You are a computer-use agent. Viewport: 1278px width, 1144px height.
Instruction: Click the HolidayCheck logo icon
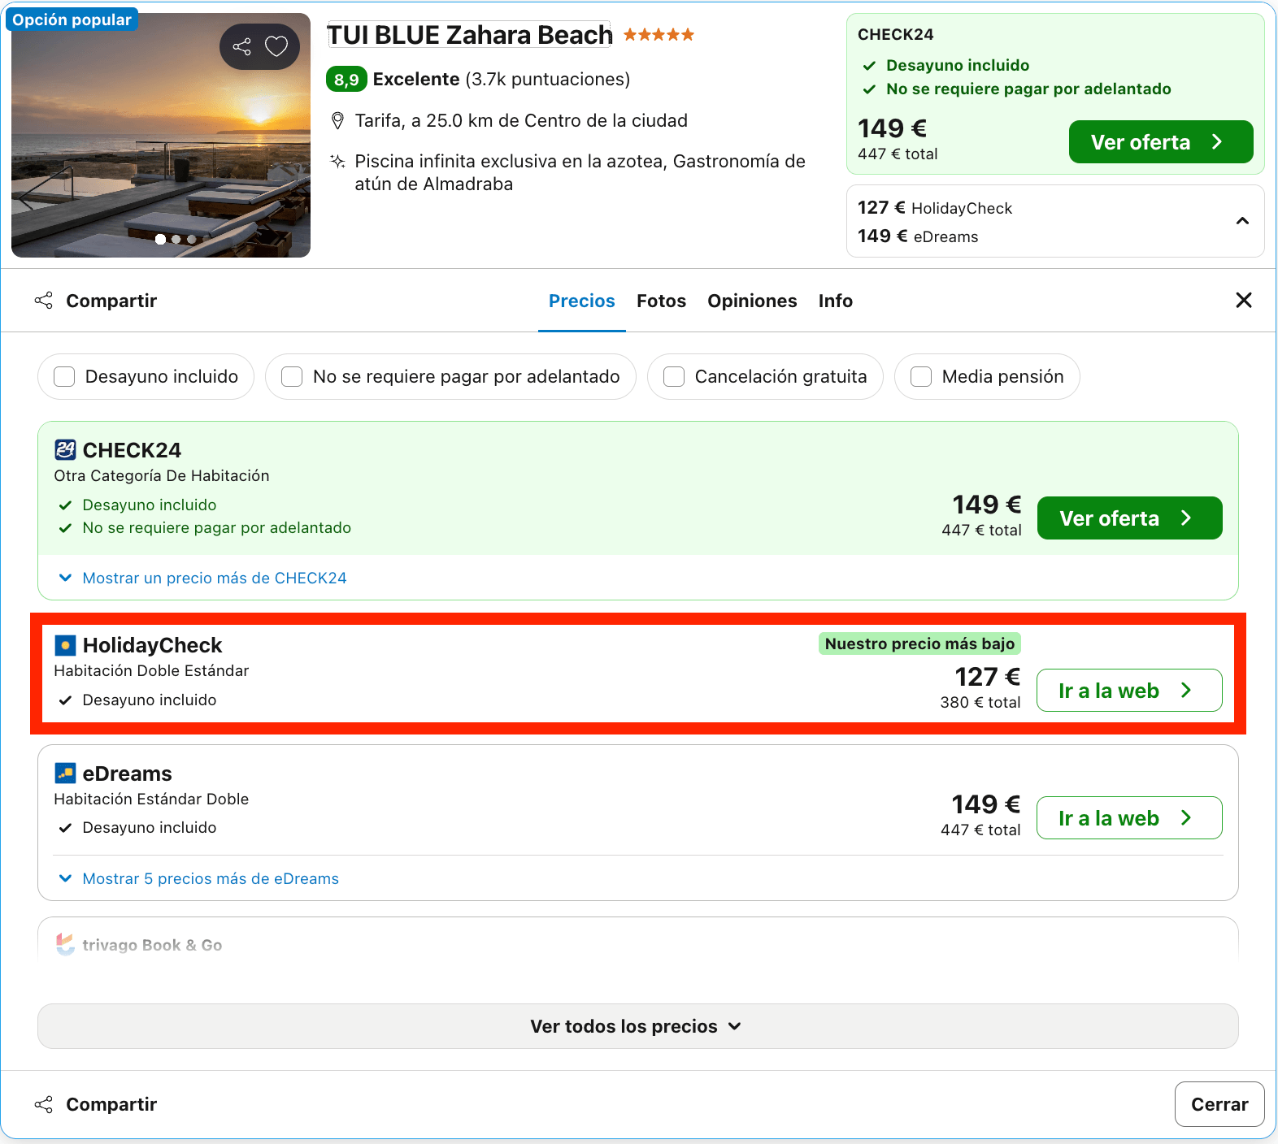[65, 645]
